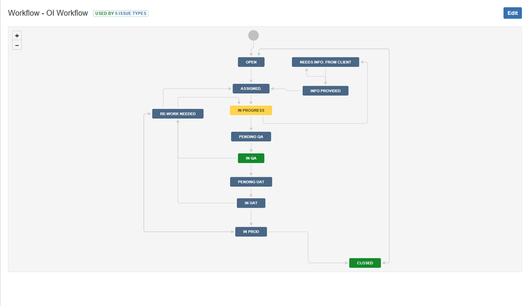
Task: Select the PENDING UAT status node
Action: (x=251, y=181)
